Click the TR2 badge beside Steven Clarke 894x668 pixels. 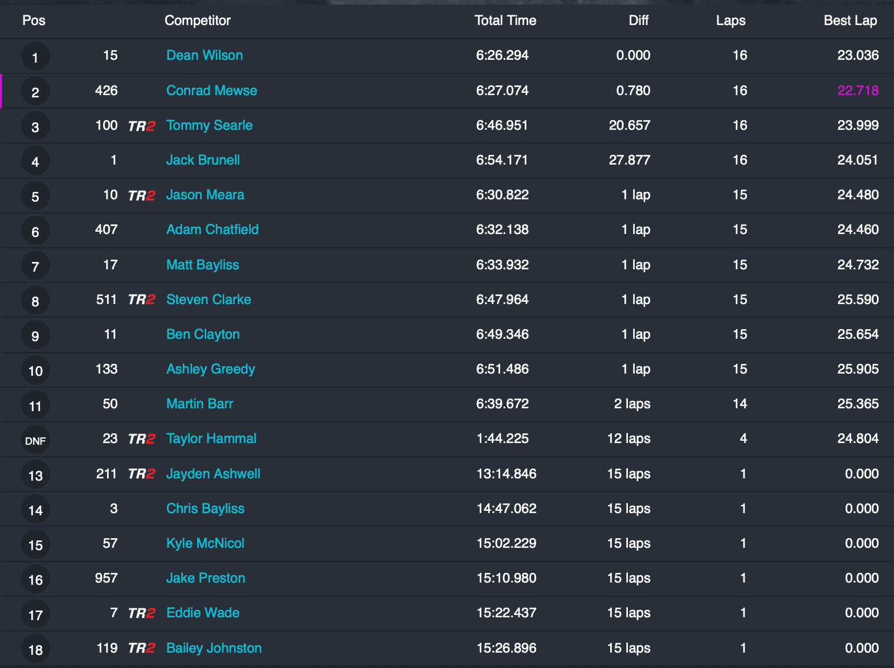pyautogui.click(x=141, y=300)
